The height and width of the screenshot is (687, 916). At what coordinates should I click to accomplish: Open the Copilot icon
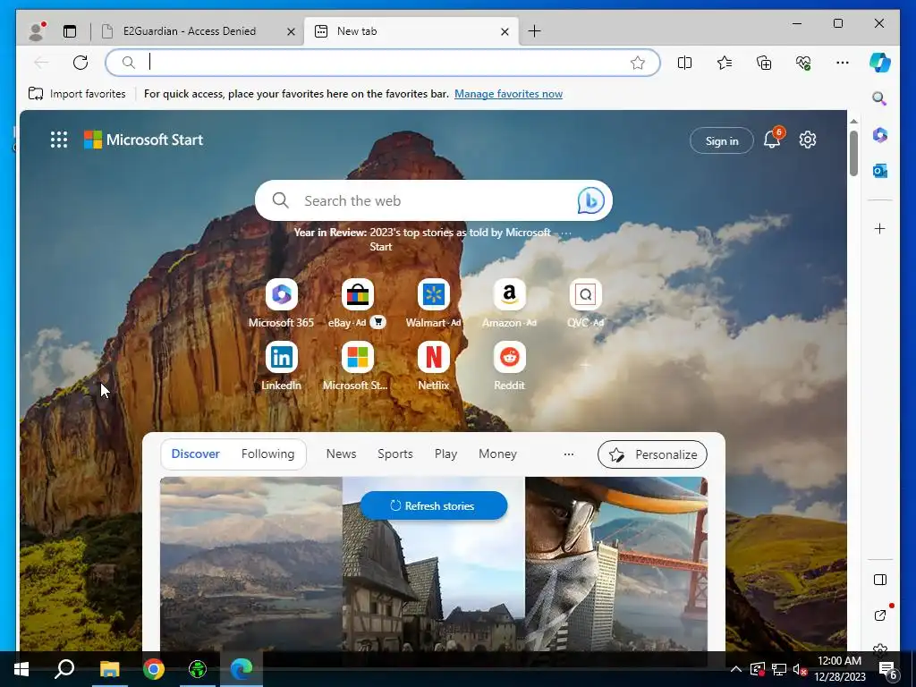pos(880,62)
